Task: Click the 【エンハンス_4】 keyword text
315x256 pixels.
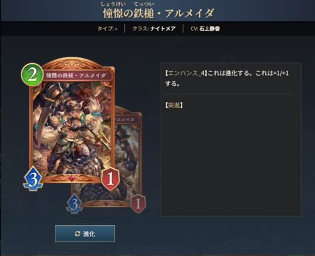Action: (x=185, y=73)
